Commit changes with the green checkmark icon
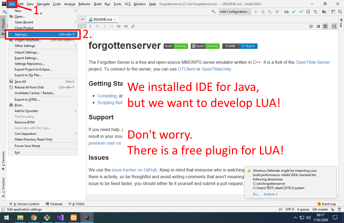This screenshot has width=344, height=223. (301, 12)
